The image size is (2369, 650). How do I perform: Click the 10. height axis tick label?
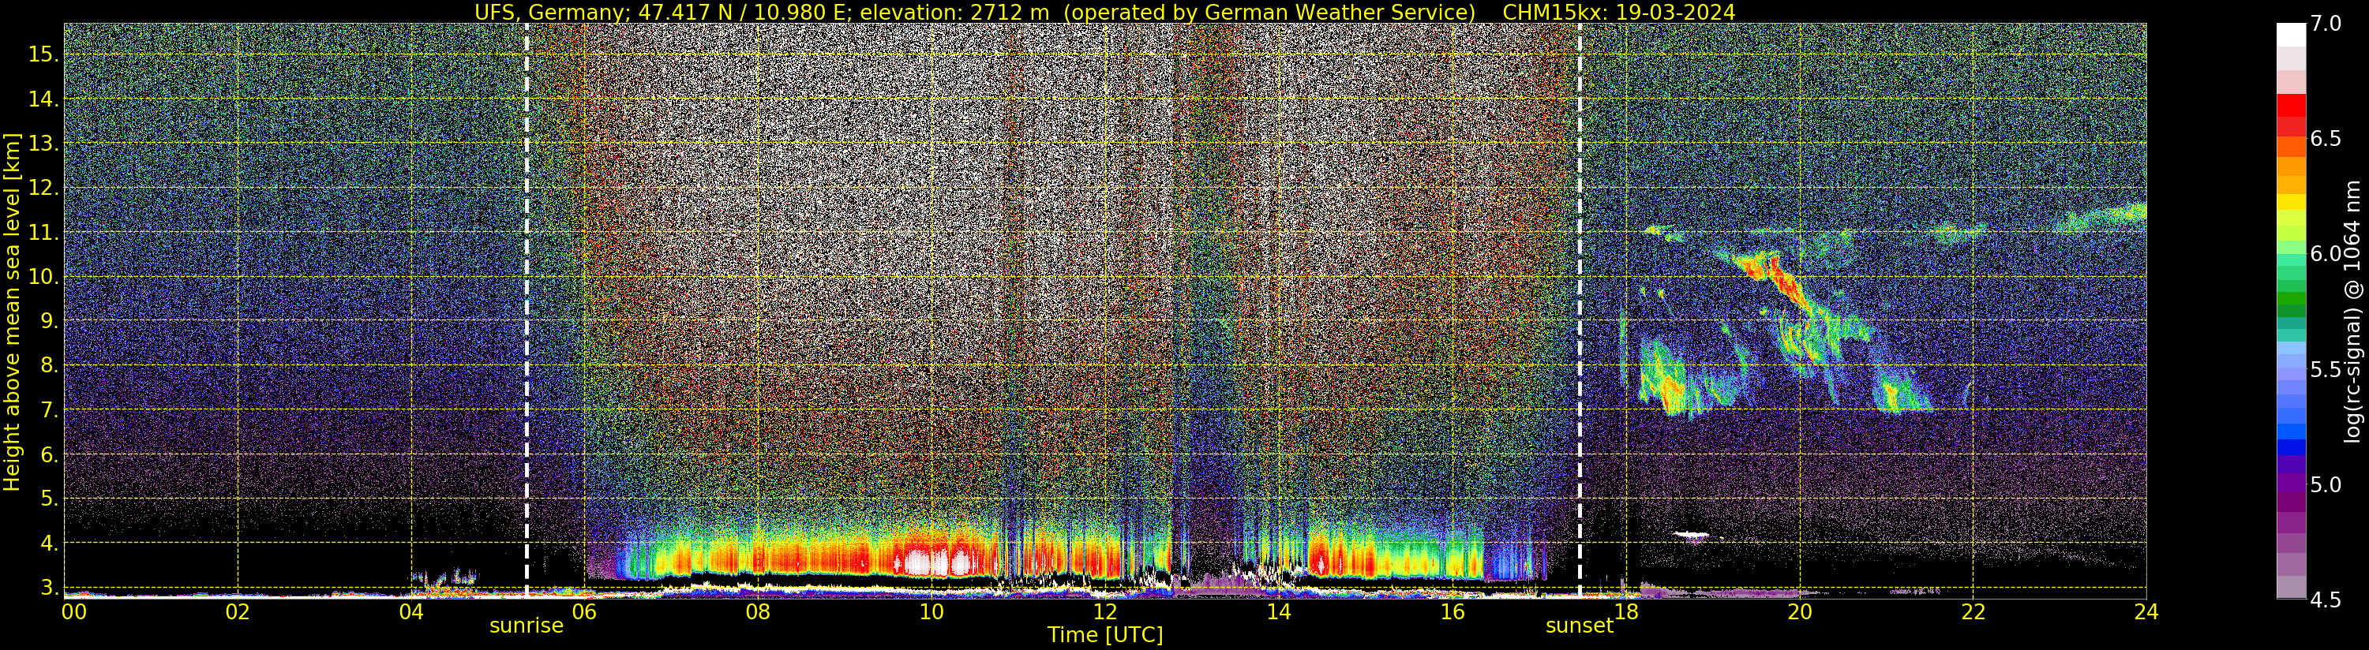[x=43, y=278]
